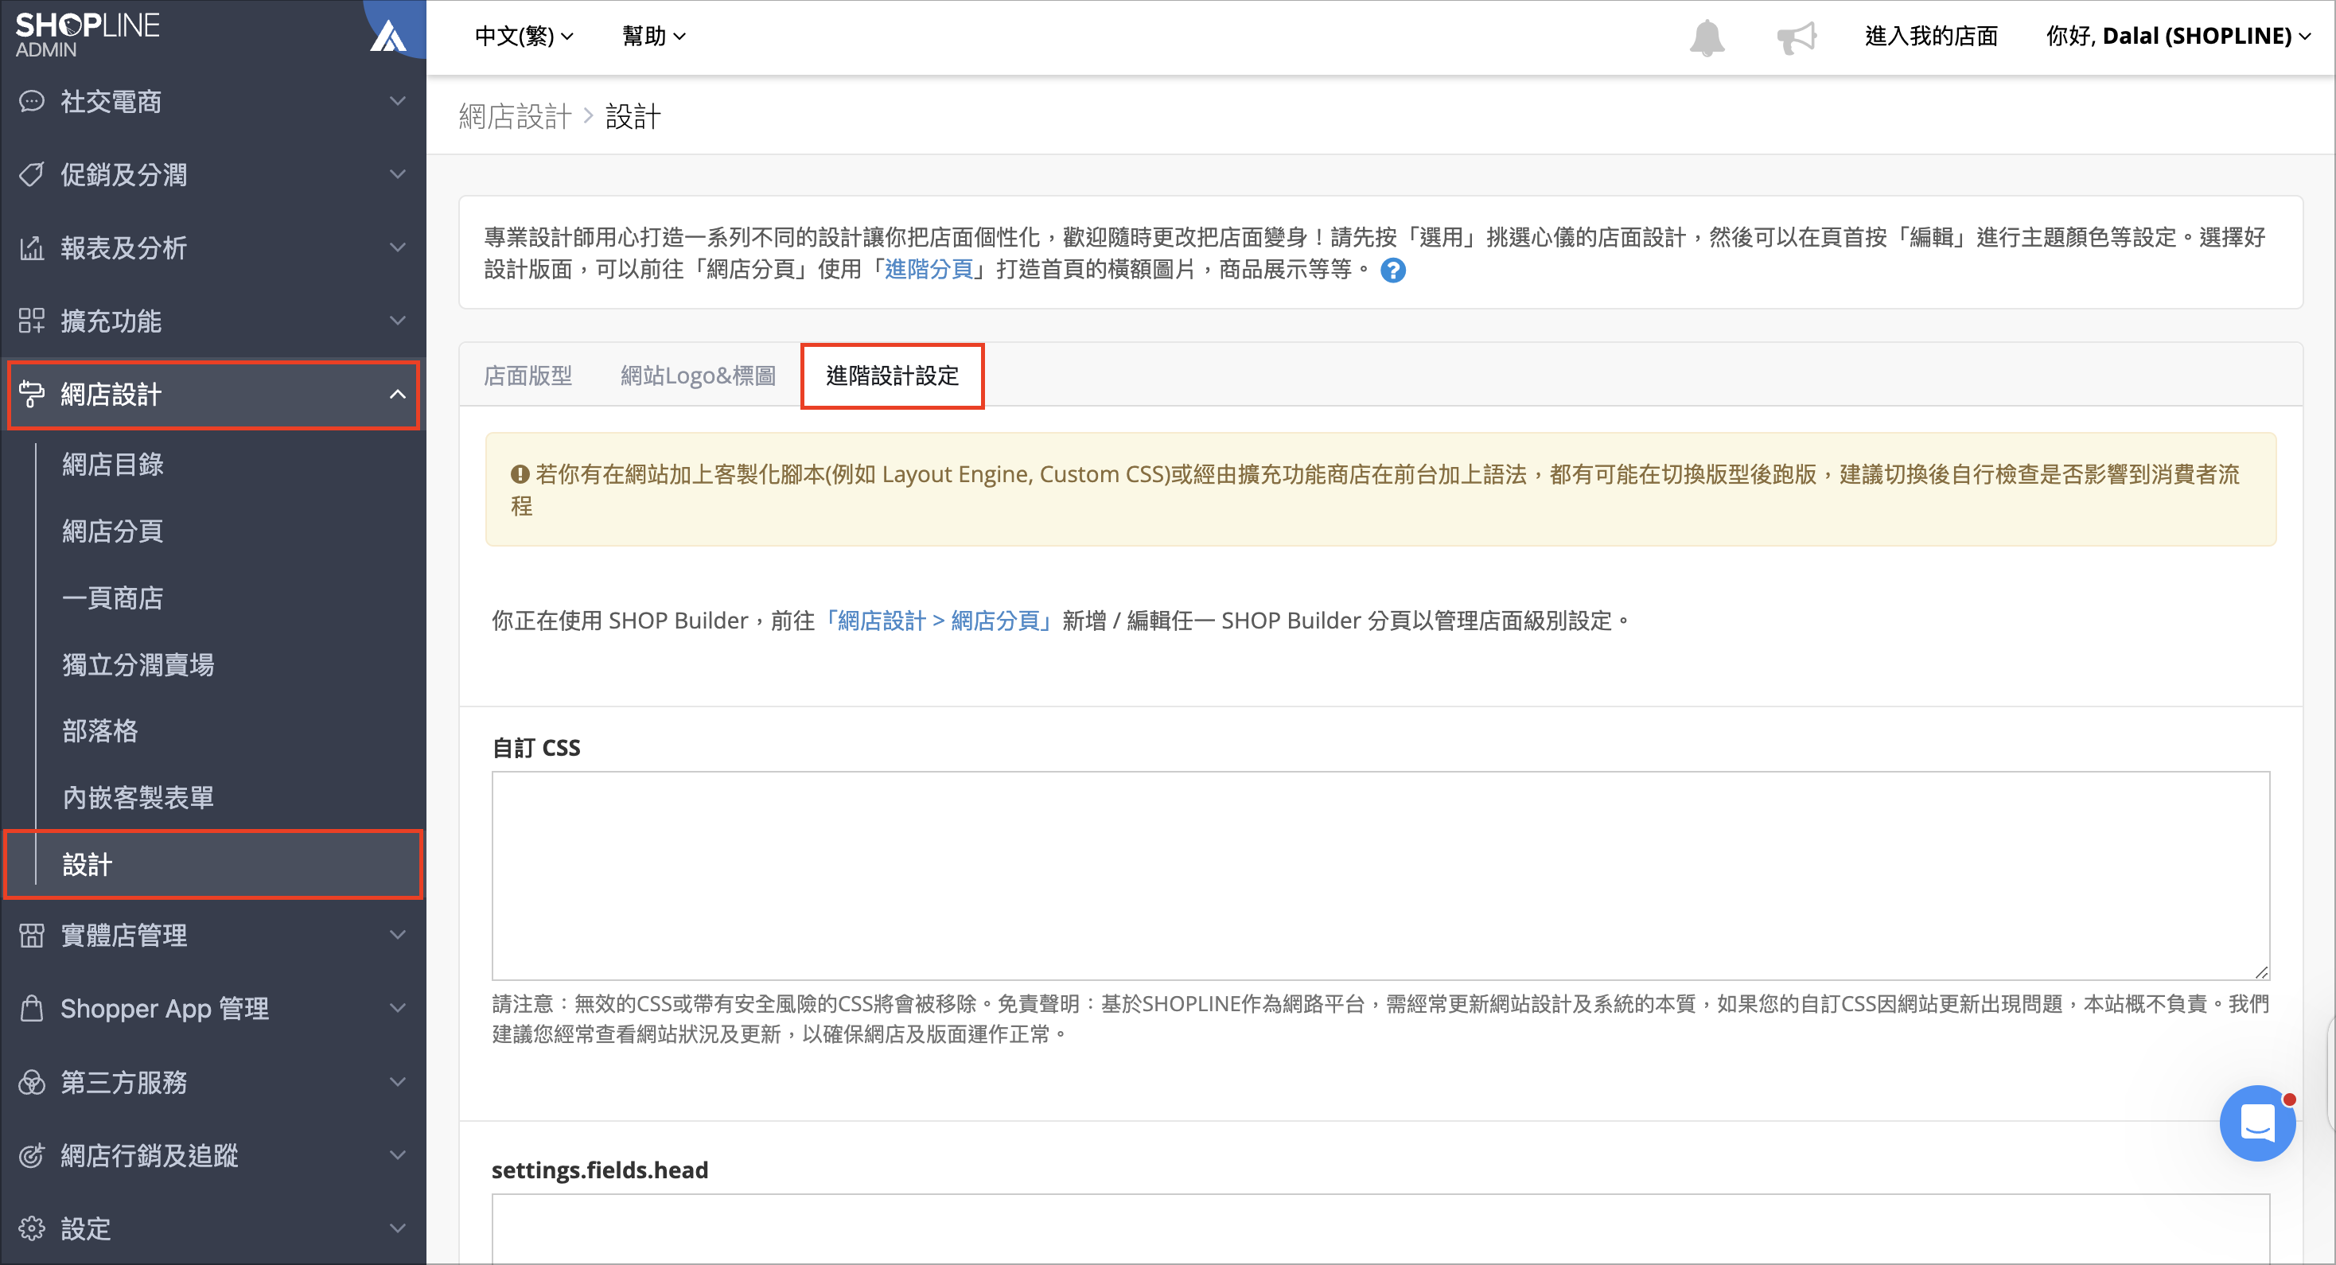
Task: Open 一頁商店 in the sidebar
Action: click(x=112, y=597)
